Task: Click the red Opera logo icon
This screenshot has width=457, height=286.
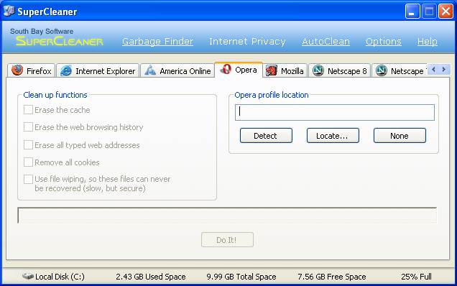Action: pos(226,70)
